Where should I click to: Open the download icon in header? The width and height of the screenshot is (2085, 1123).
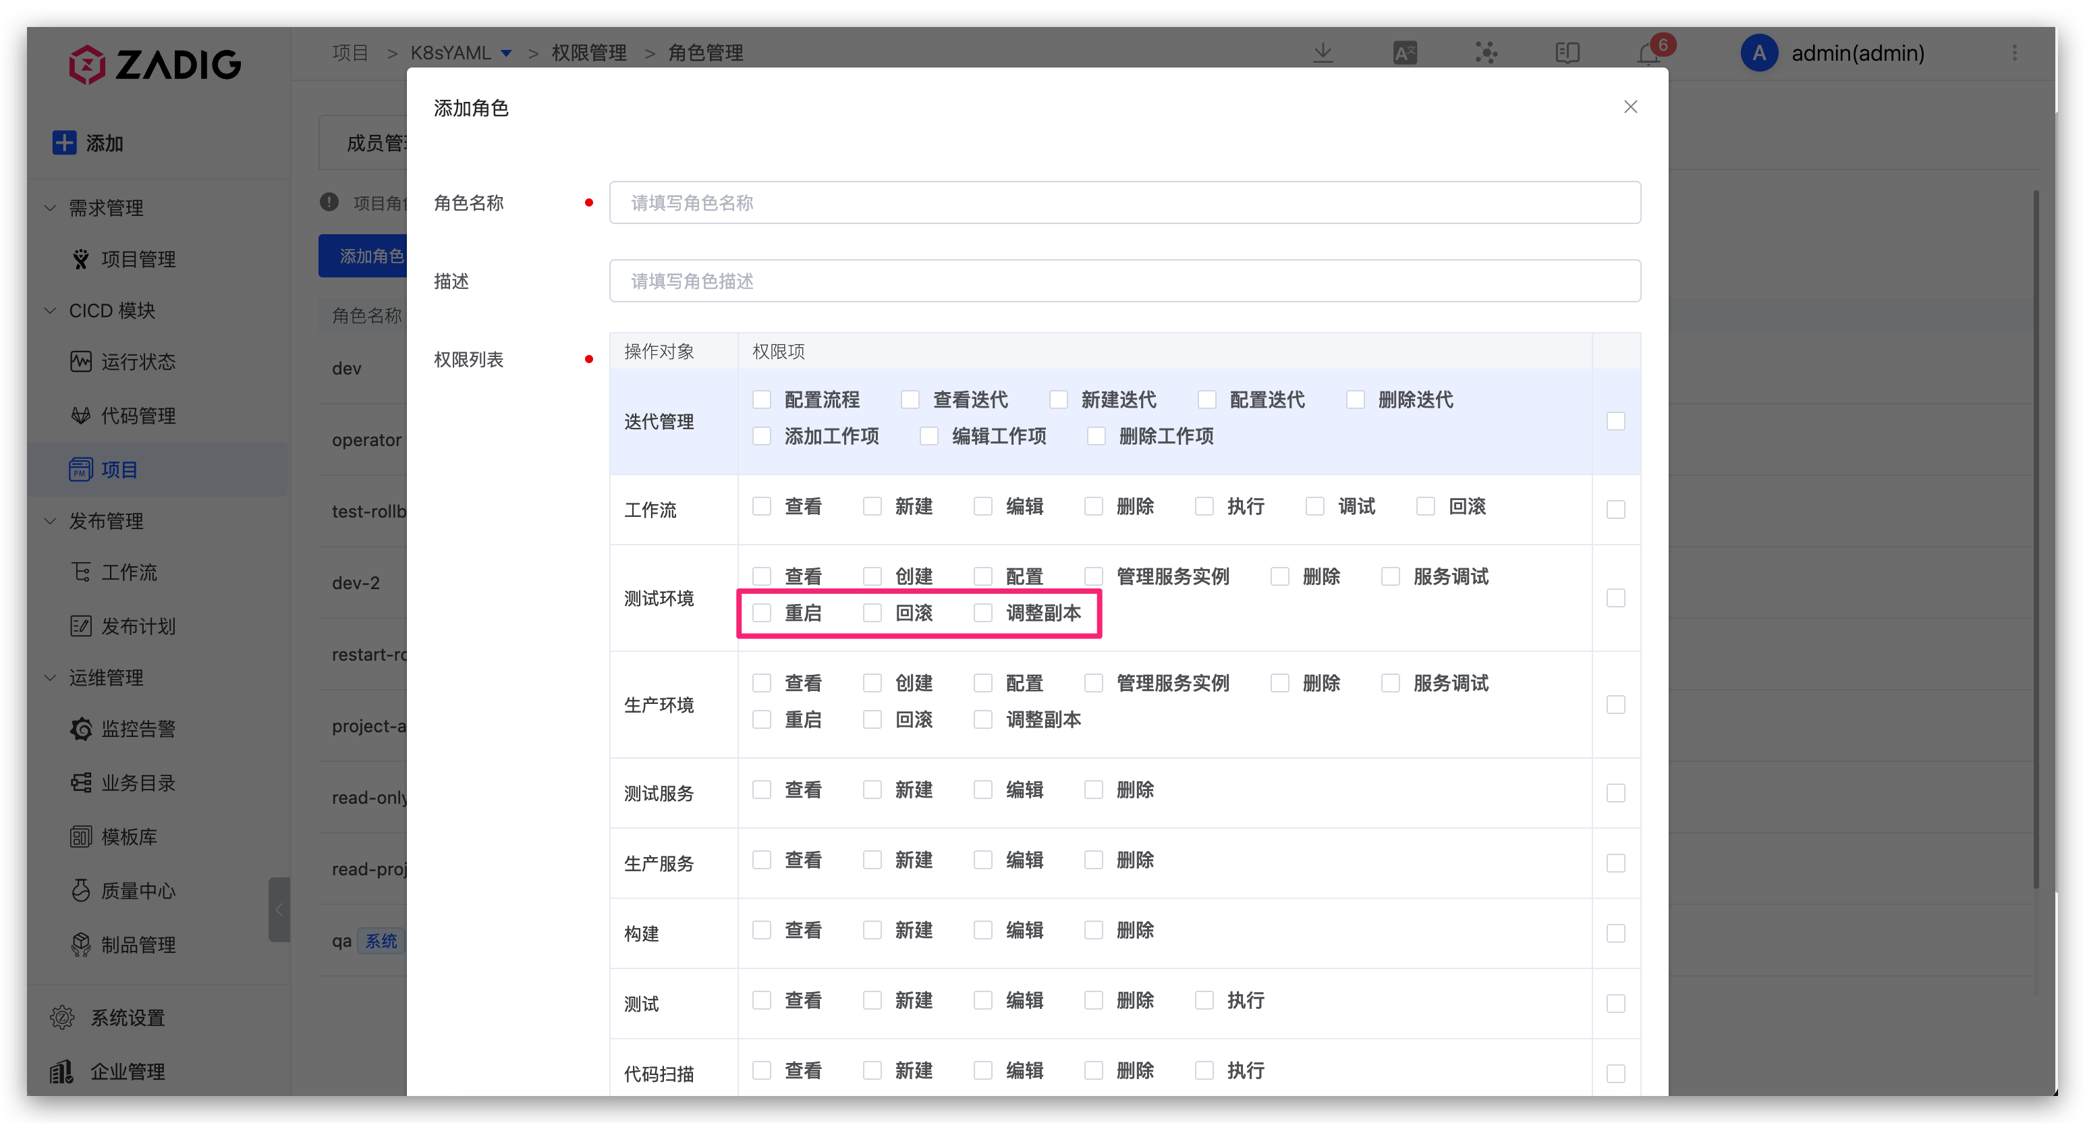1323,53
